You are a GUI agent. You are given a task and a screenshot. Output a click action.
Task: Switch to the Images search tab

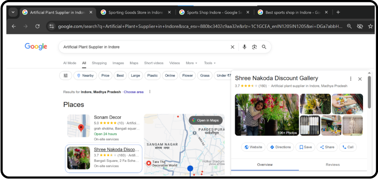point(118,63)
